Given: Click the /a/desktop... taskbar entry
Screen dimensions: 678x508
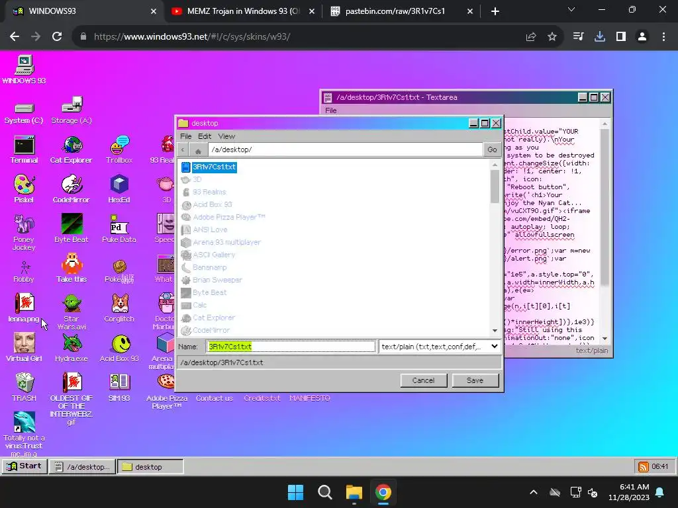Looking at the screenshot, I should tap(83, 466).
